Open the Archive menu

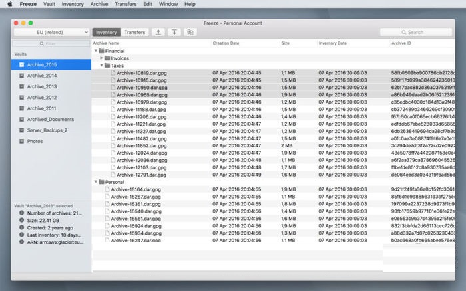99,4
